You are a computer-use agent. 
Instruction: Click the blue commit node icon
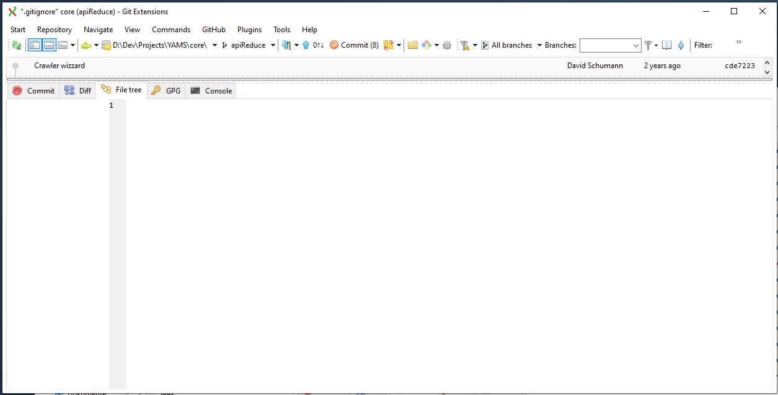pyautogui.click(x=681, y=45)
